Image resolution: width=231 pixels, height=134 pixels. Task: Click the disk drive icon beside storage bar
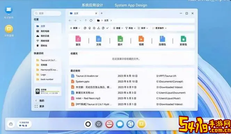pos(38,91)
